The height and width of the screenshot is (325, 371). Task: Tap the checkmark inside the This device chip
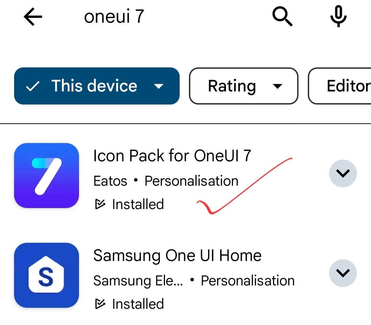33,86
